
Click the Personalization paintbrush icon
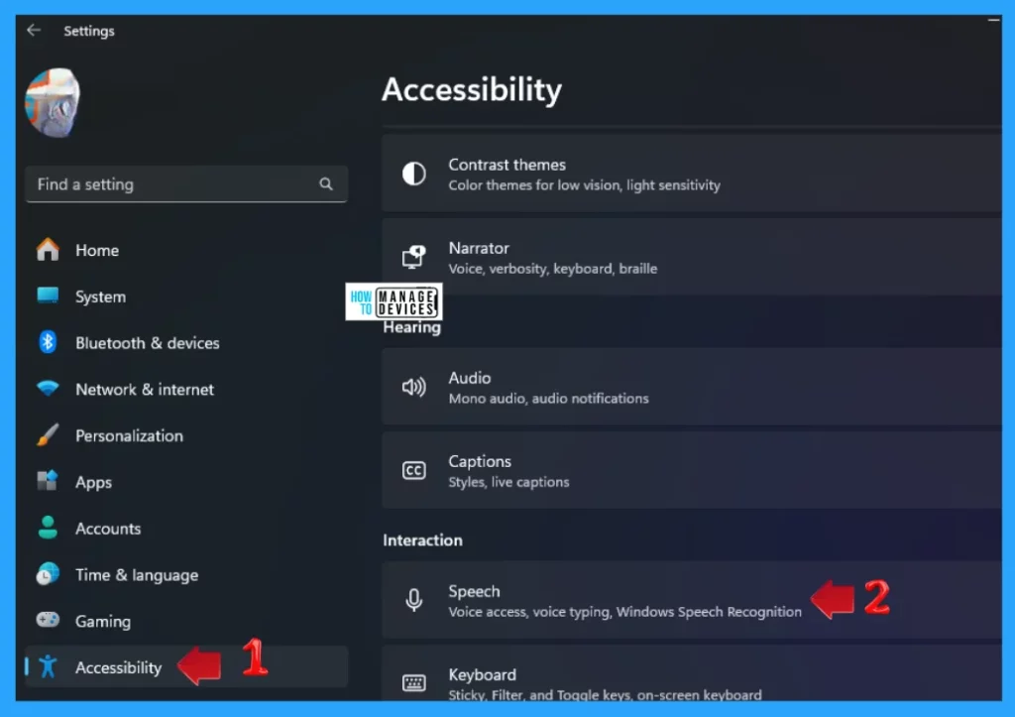point(48,434)
